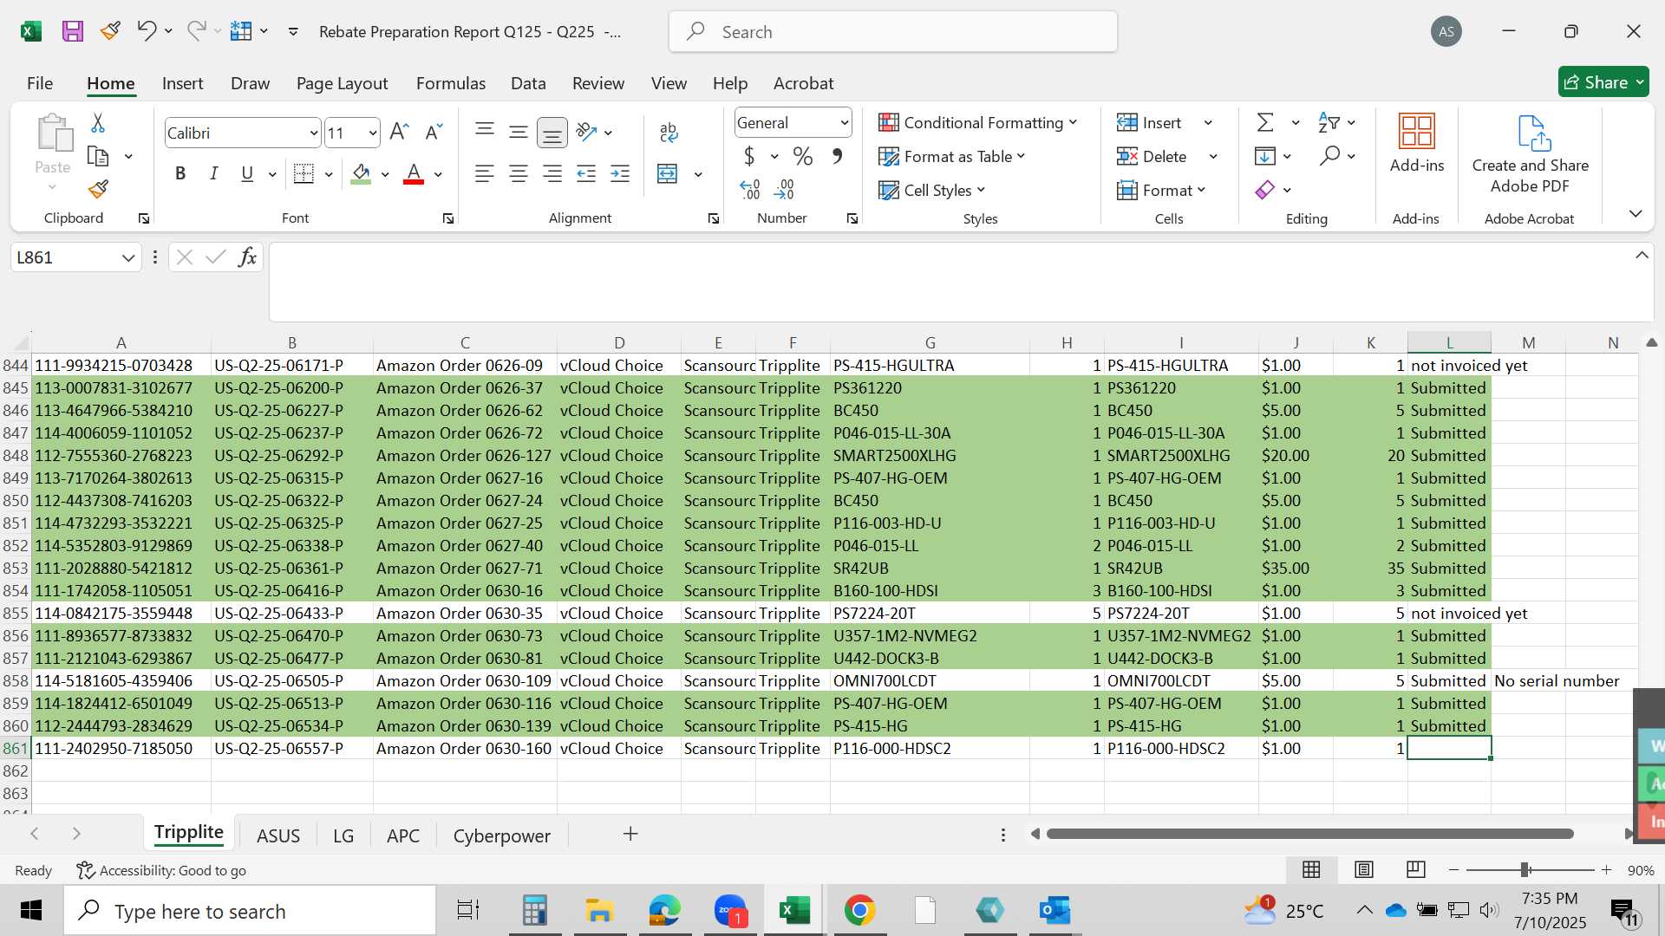Expand Conditional Formatting menu
The width and height of the screenshot is (1665, 936).
pyautogui.click(x=977, y=122)
